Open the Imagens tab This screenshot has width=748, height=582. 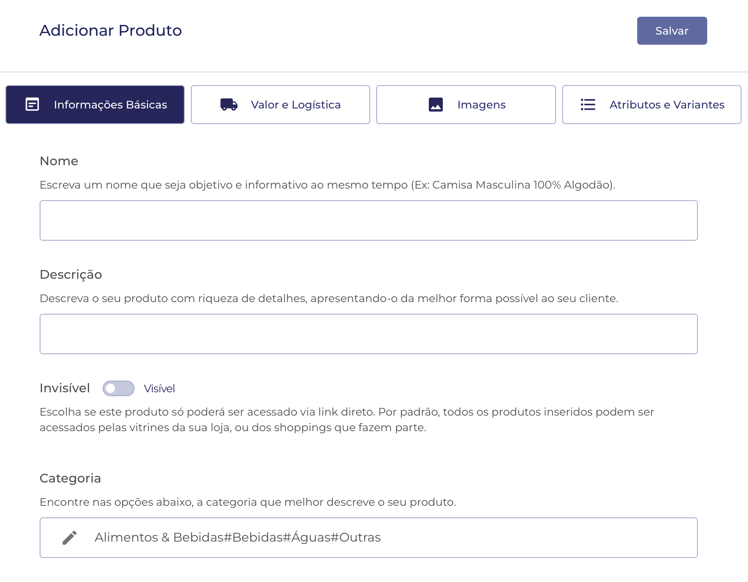click(466, 105)
